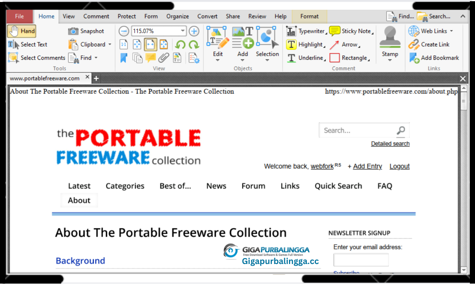Image resolution: width=475 pixels, height=285 pixels.
Task: Open the Review ribbon tab
Action: [x=257, y=16]
